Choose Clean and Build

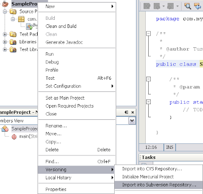coord(77,26)
